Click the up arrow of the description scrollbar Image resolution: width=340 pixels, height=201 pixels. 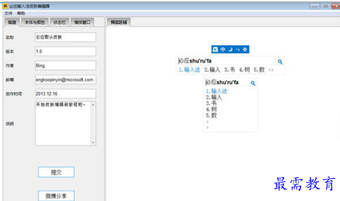coord(93,104)
